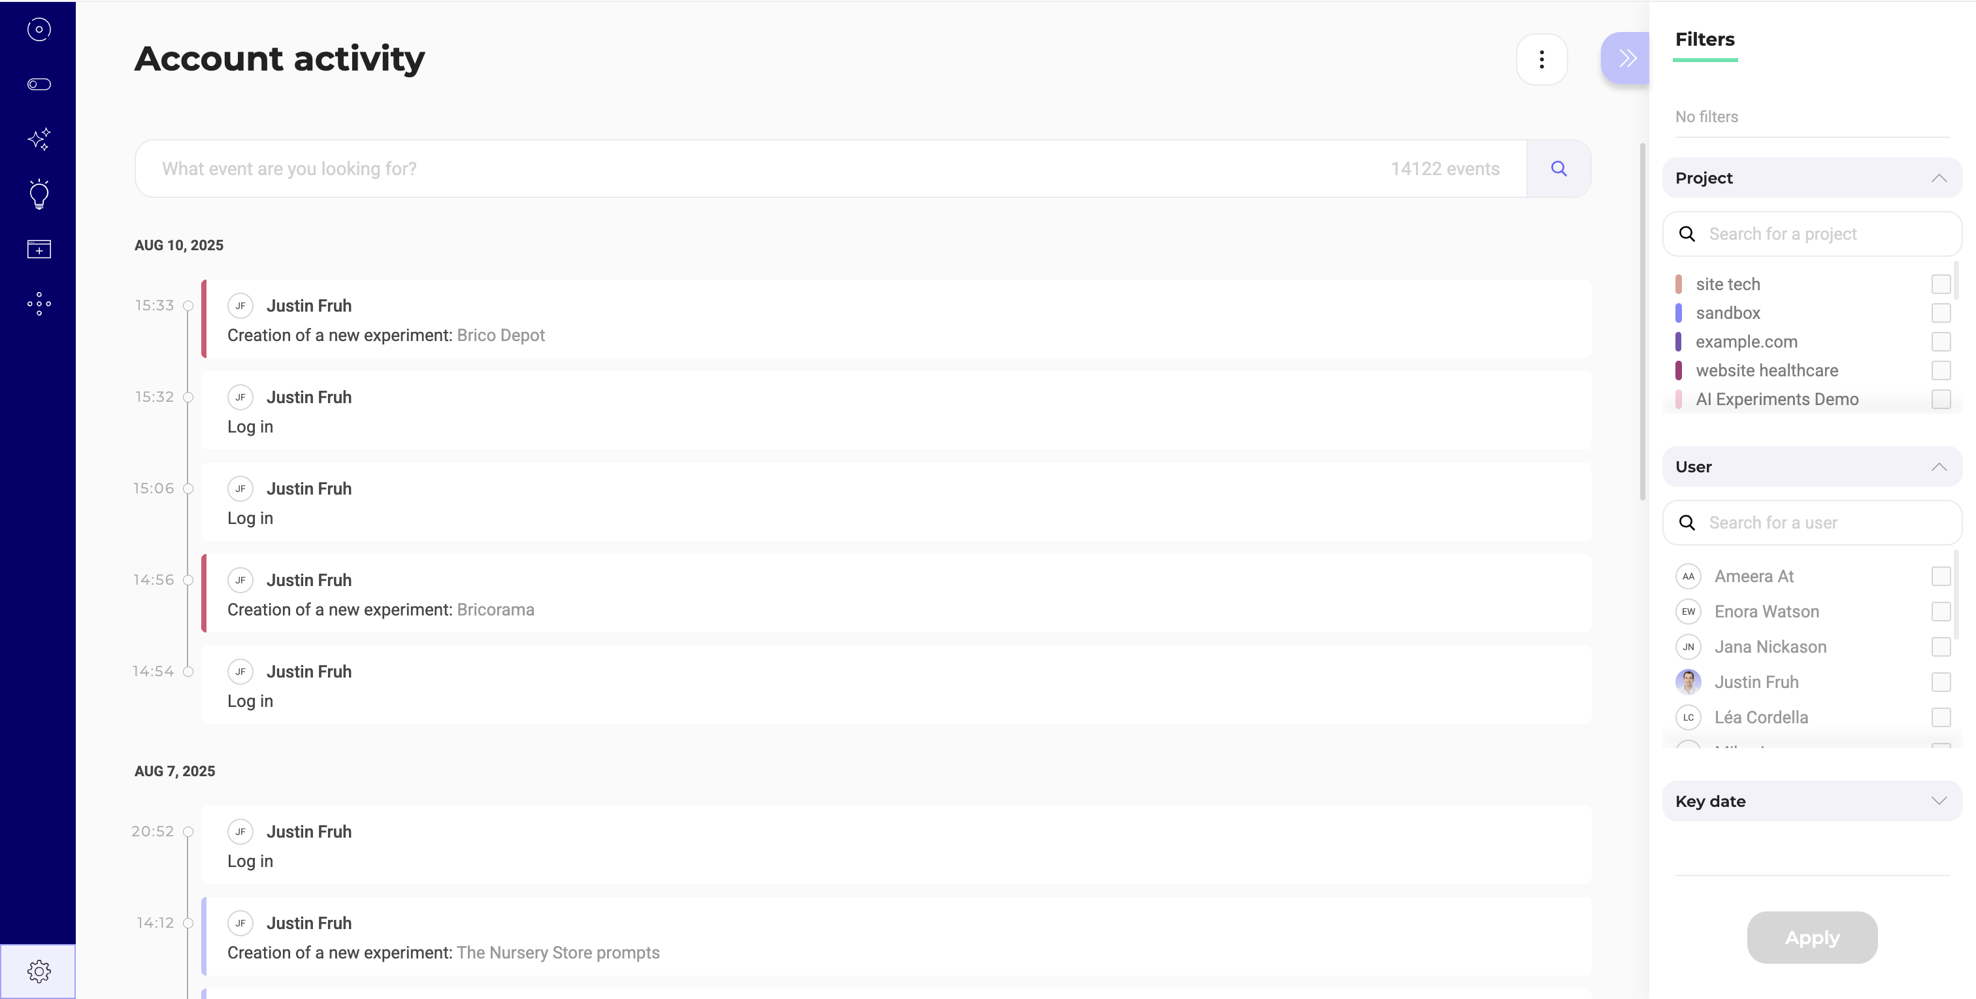Collapse filters panel with double-chevron button
The height and width of the screenshot is (999, 1976).
1626,58
